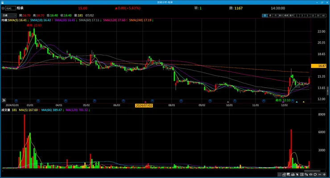This screenshot has height=178, width=330.
Task: Click the cyan triangle marker near 12/02
Action: click(x=297, y=102)
